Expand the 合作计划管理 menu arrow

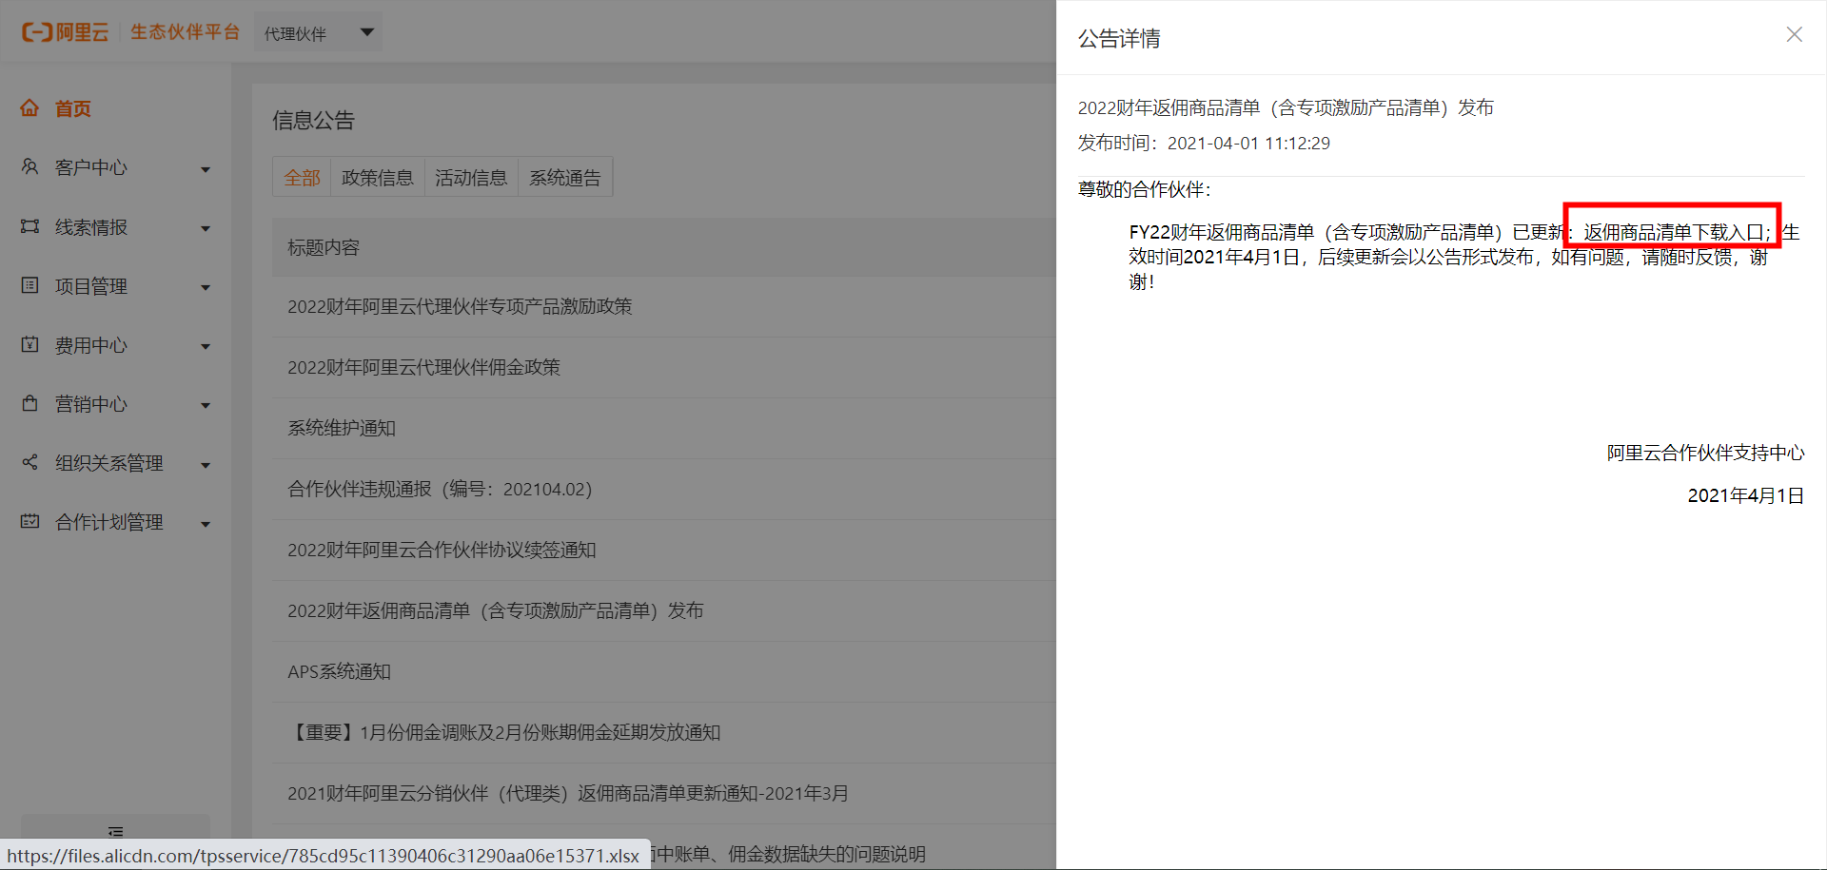pyautogui.click(x=206, y=524)
